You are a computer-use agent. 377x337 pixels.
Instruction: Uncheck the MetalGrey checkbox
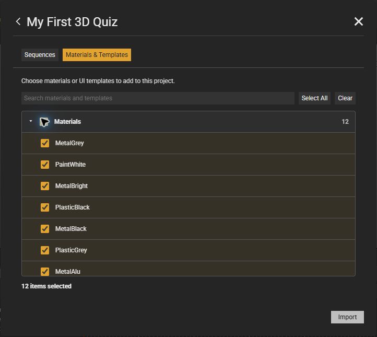pyautogui.click(x=45, y=143)
